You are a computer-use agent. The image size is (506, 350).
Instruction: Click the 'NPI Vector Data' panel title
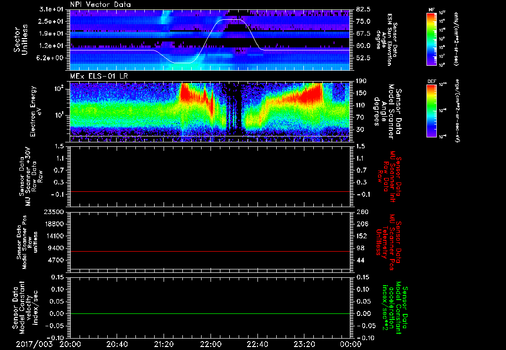click(100, 4)
